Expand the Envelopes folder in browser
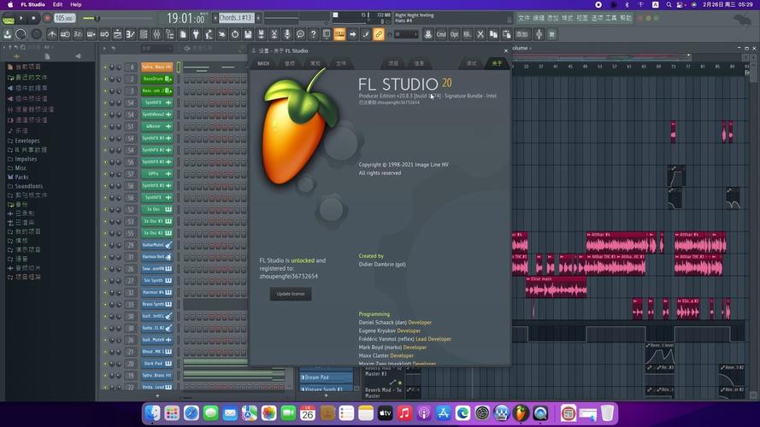 point(27,140)
